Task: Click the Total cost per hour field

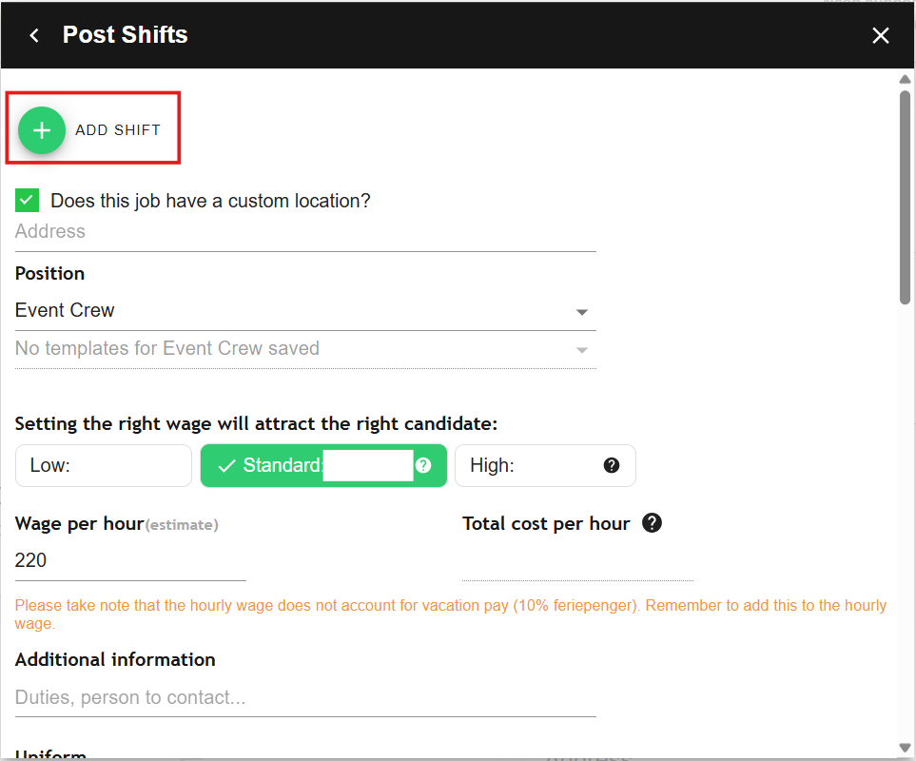Action: 576,561
